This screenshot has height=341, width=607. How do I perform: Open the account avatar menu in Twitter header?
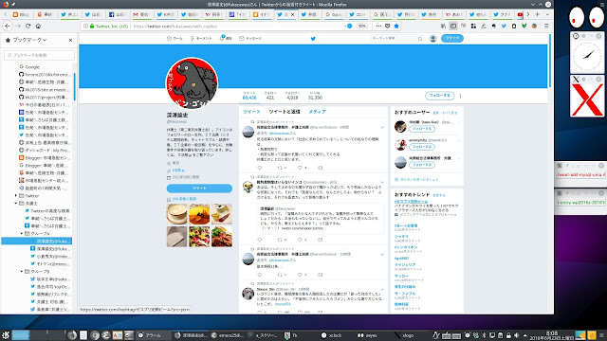pyautogui.click(x=432, y=38)
